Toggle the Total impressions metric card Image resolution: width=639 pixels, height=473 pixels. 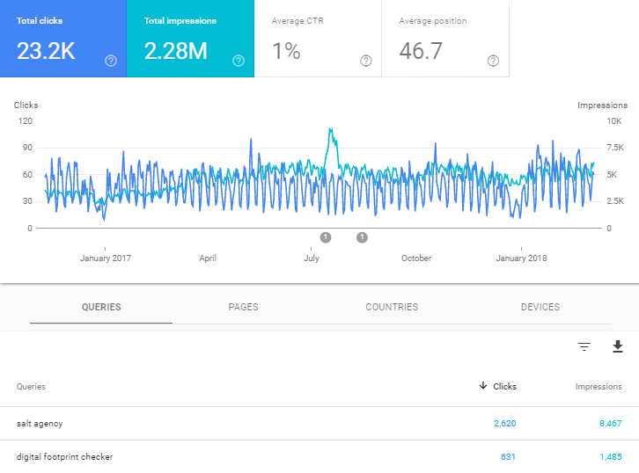[190, 39]
